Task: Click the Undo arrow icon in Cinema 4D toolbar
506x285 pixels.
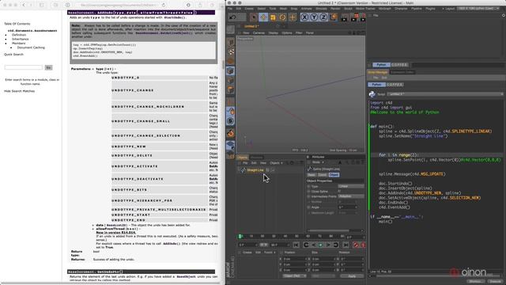Action: coord(232,17)
